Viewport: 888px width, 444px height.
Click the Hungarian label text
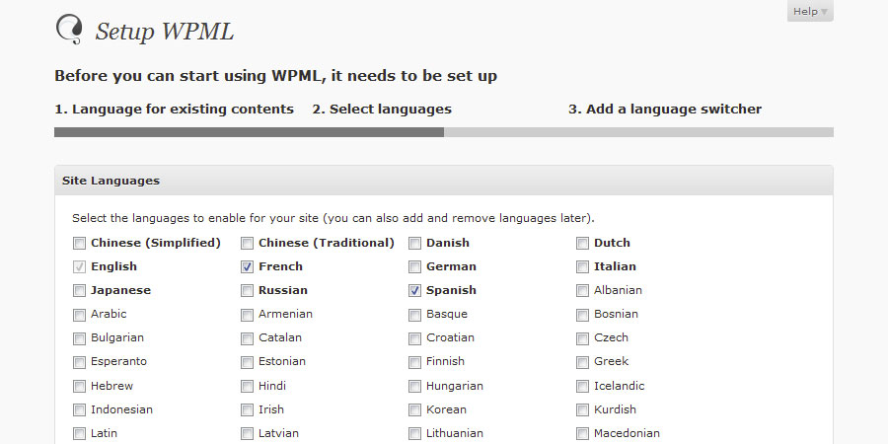tap(455, 386)
